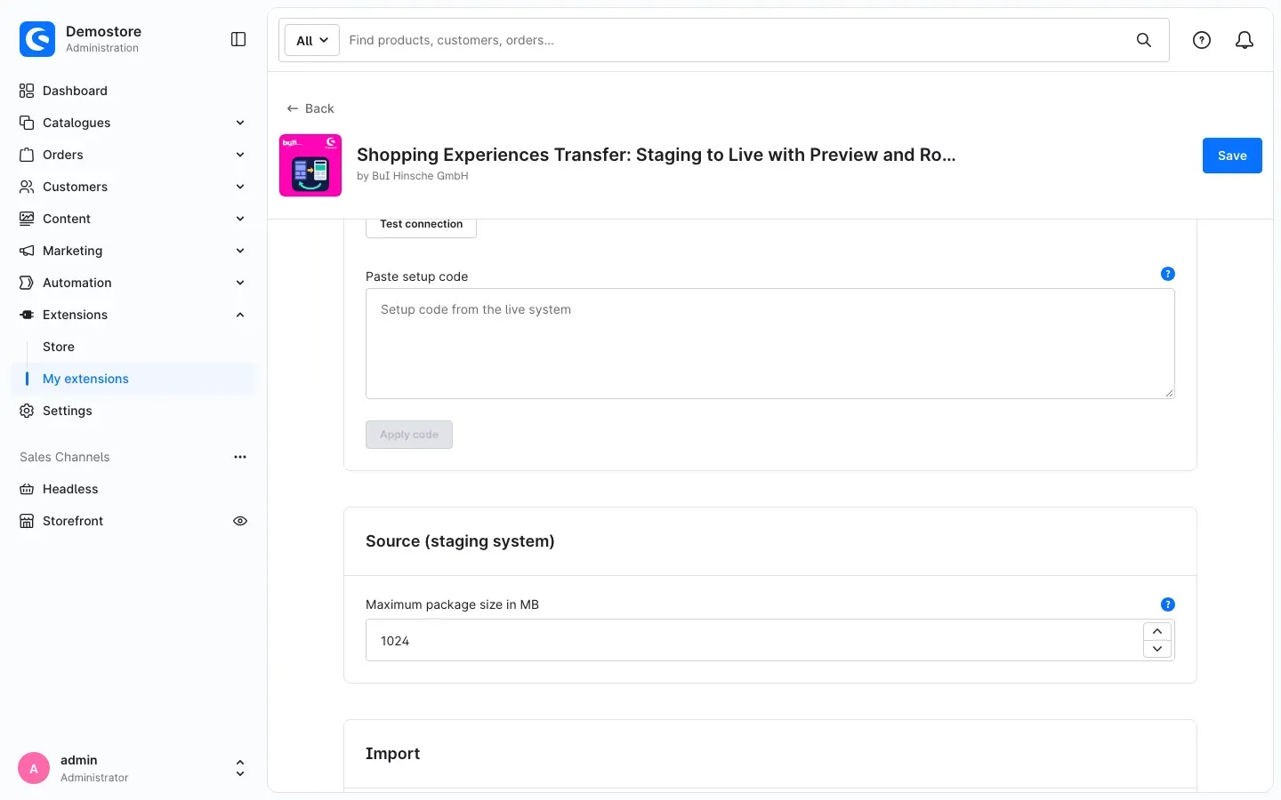Expand the Orders menu chevron
The width and height of the screenshot is (1281, 800).
point(240,155)
